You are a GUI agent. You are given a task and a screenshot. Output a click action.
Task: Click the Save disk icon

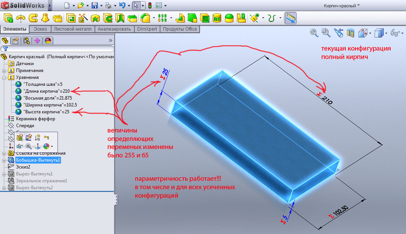click(x=94, y=5)
